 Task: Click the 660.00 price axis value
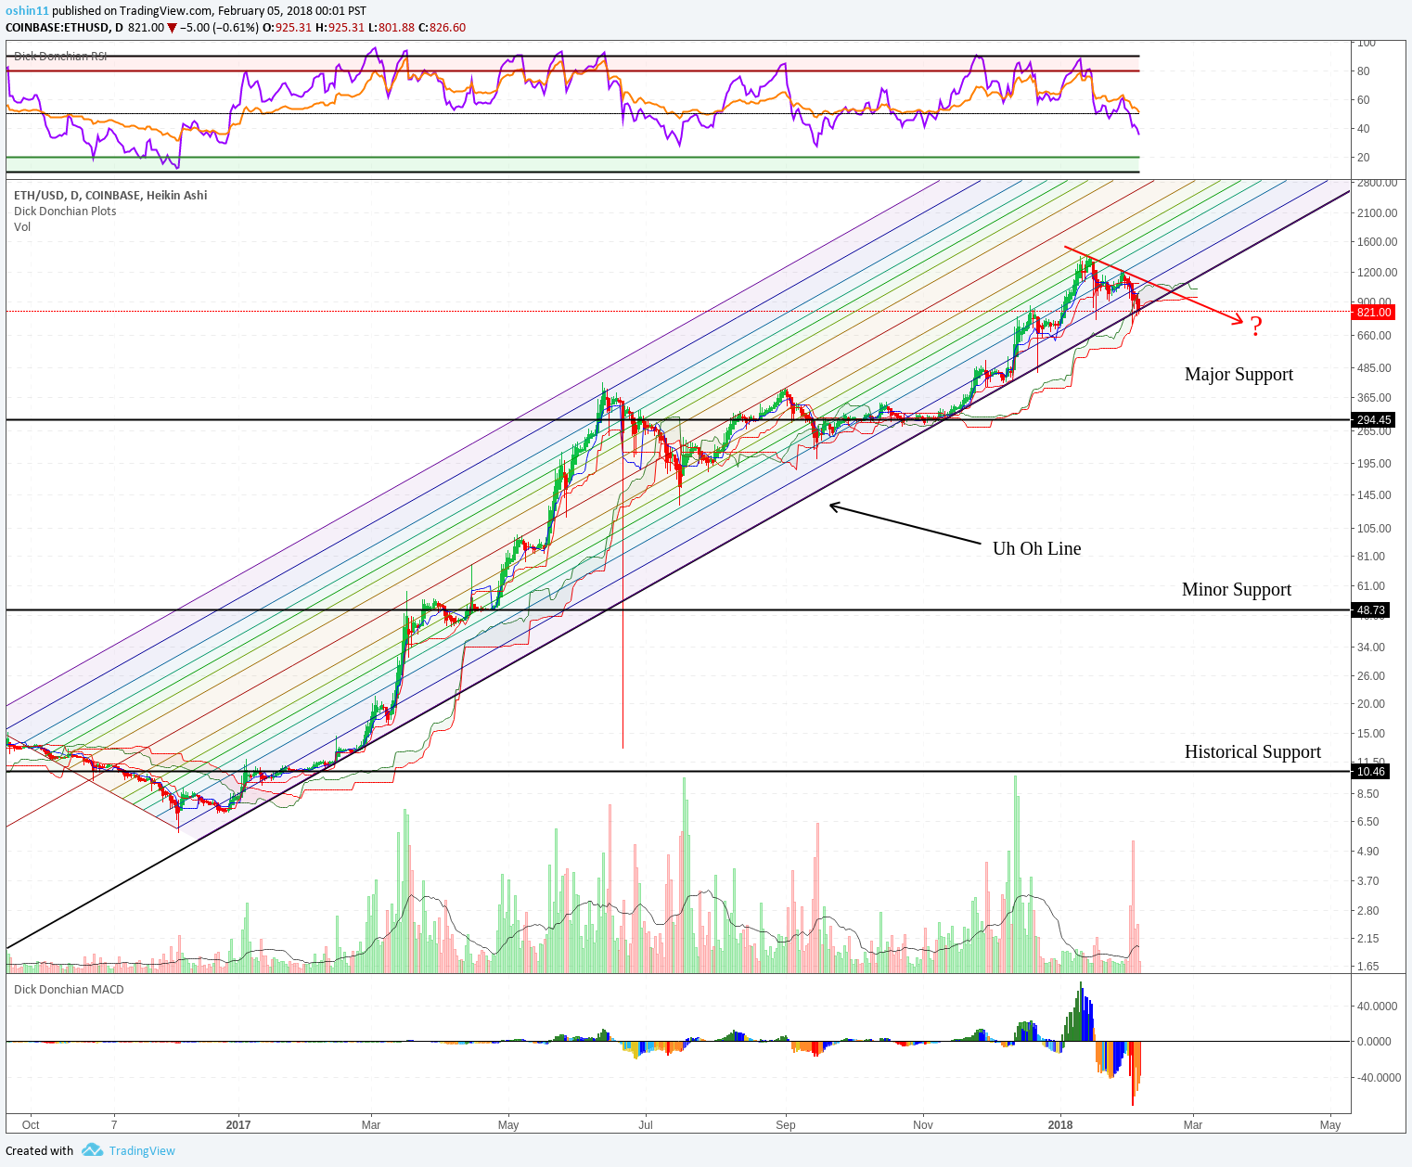[1374, 335]
